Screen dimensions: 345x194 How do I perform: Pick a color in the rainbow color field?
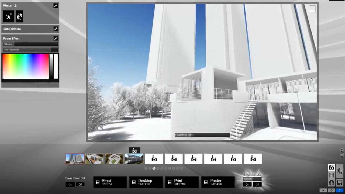[26, 66]
